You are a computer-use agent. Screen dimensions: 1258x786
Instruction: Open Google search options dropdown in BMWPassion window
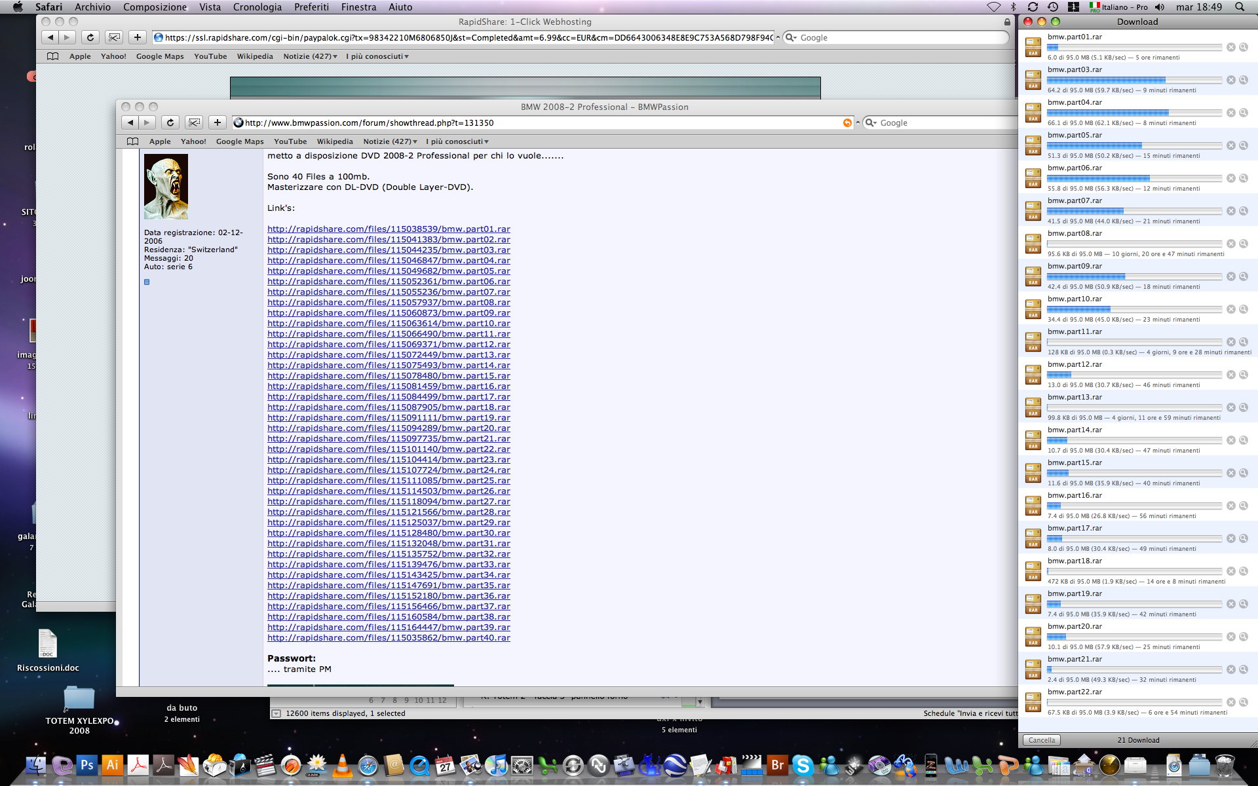(x=871, y=122)
